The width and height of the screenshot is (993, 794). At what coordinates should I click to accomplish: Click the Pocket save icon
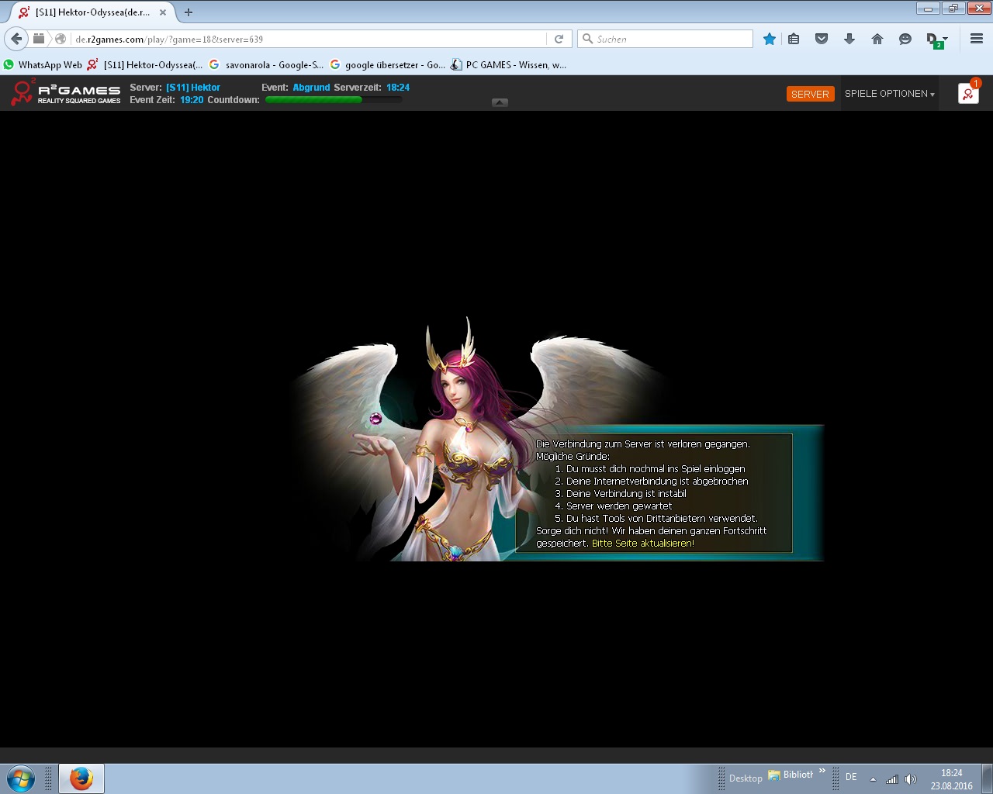coord(822,39)
